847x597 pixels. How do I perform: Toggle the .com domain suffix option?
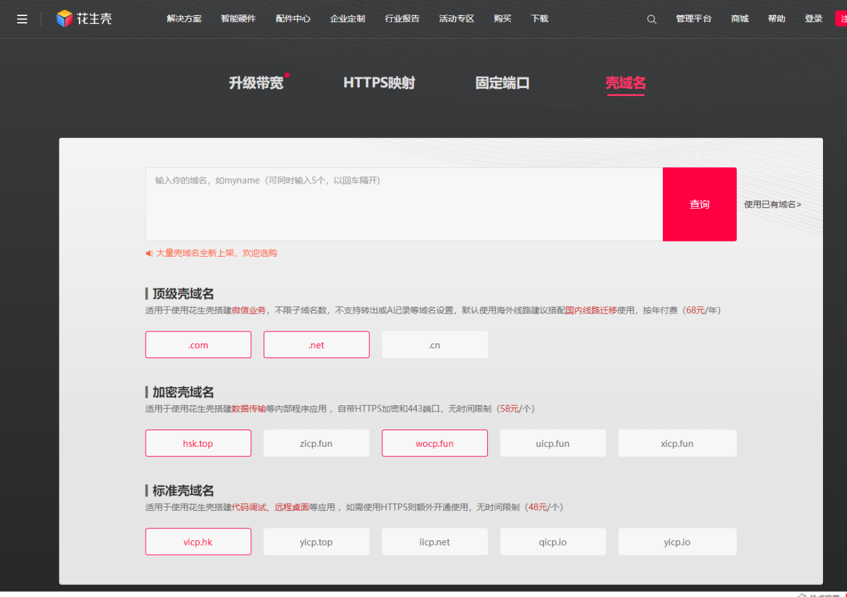tap(198, 345)
